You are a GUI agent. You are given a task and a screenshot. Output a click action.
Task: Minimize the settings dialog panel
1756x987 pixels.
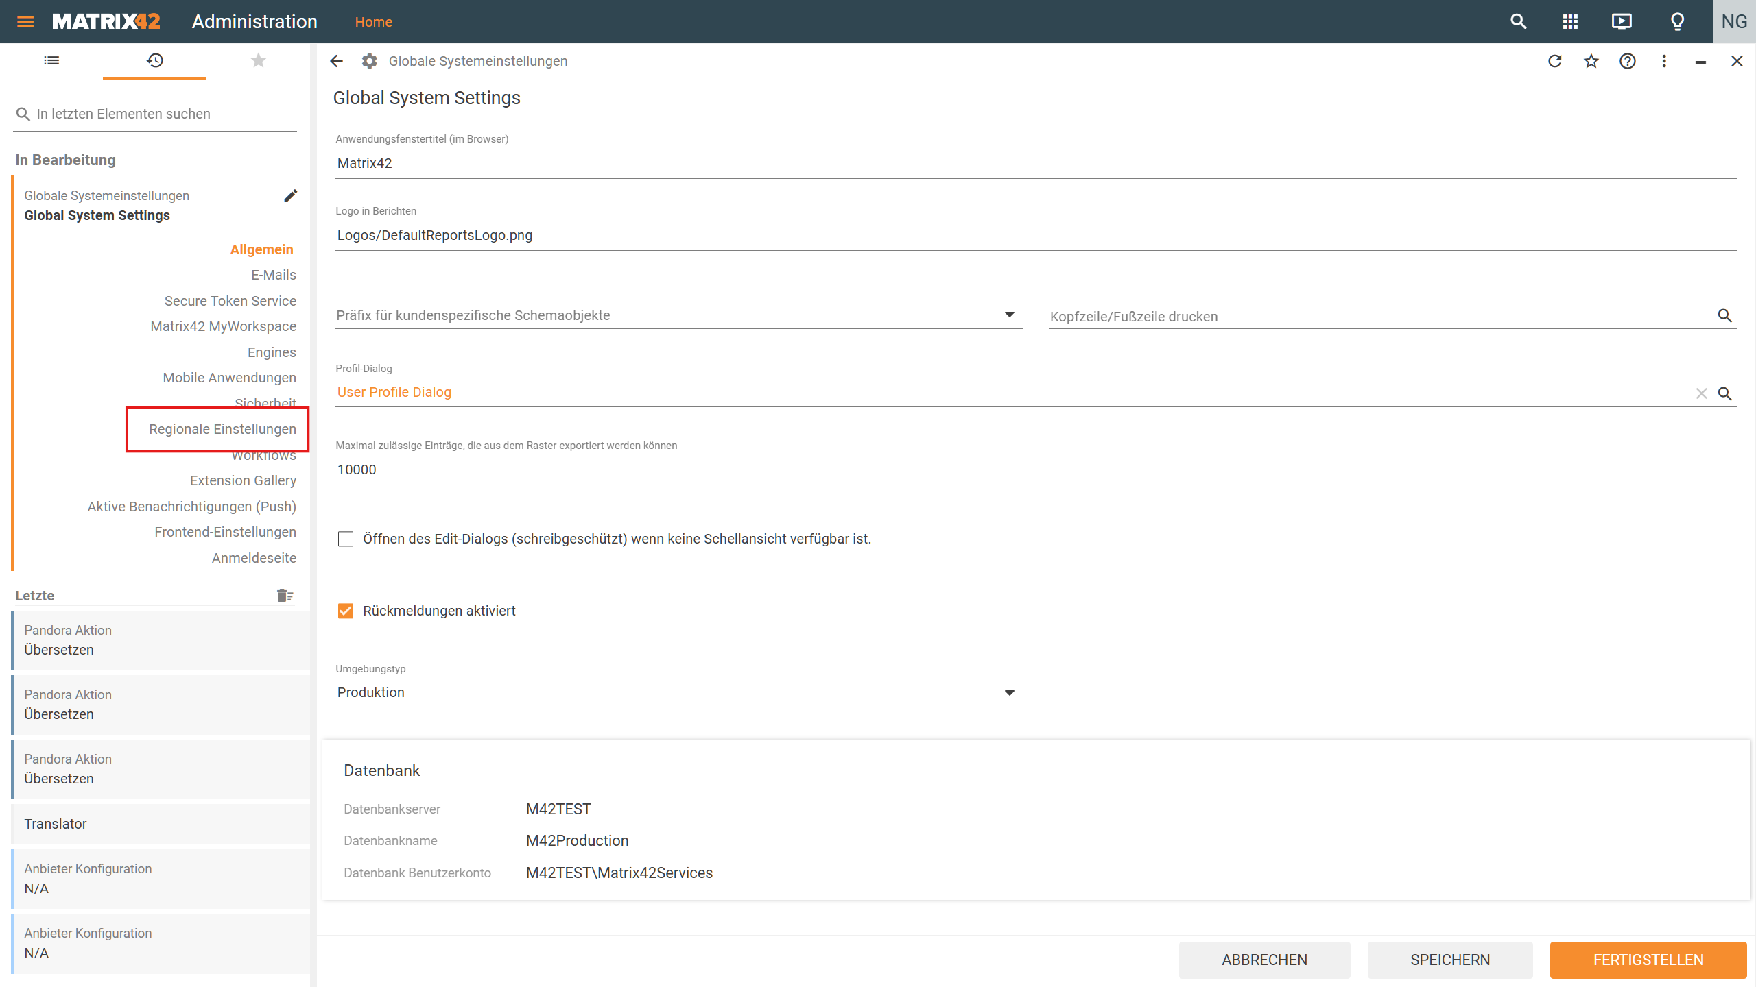pos(1700,62)
